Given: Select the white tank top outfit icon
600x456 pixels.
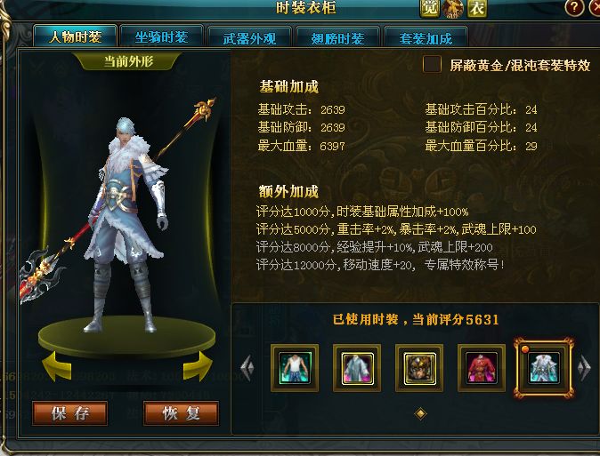Looking at the screenshot, I should tap(295, 368).
